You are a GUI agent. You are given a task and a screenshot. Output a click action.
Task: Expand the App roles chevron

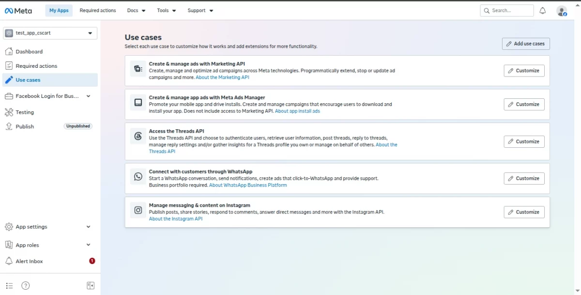tap(88, 245)
